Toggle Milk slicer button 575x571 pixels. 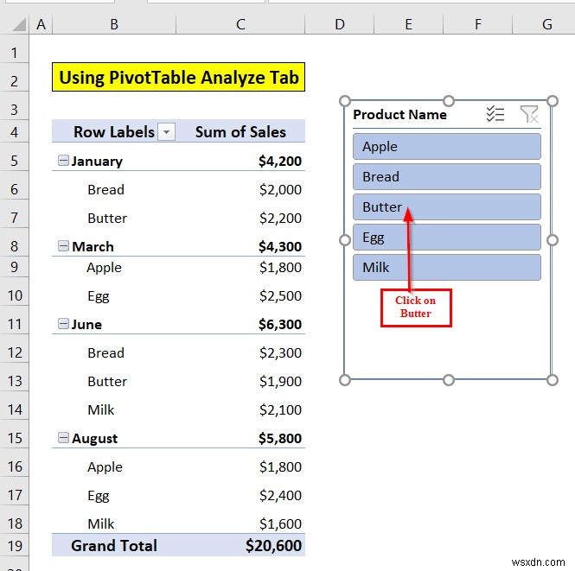[447, 268]
